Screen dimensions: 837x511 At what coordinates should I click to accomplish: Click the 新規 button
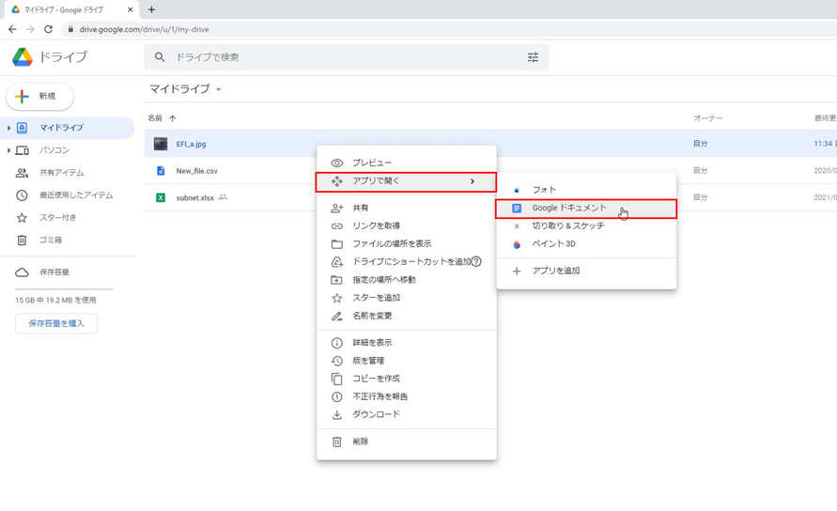point(40,97)
